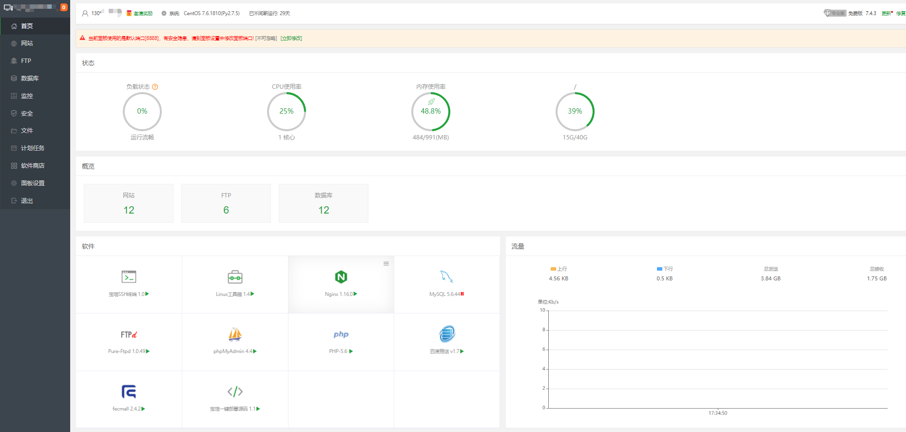The width and height of the screenshot is (906, 432).
Task: Click the 484/991(MB) memory value
Action: click(431, 137)
